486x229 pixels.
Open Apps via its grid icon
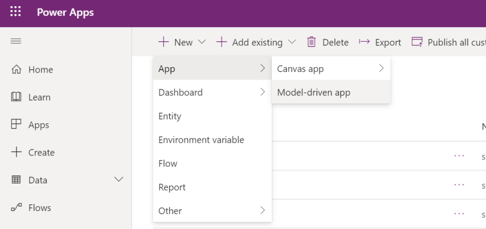16,125
